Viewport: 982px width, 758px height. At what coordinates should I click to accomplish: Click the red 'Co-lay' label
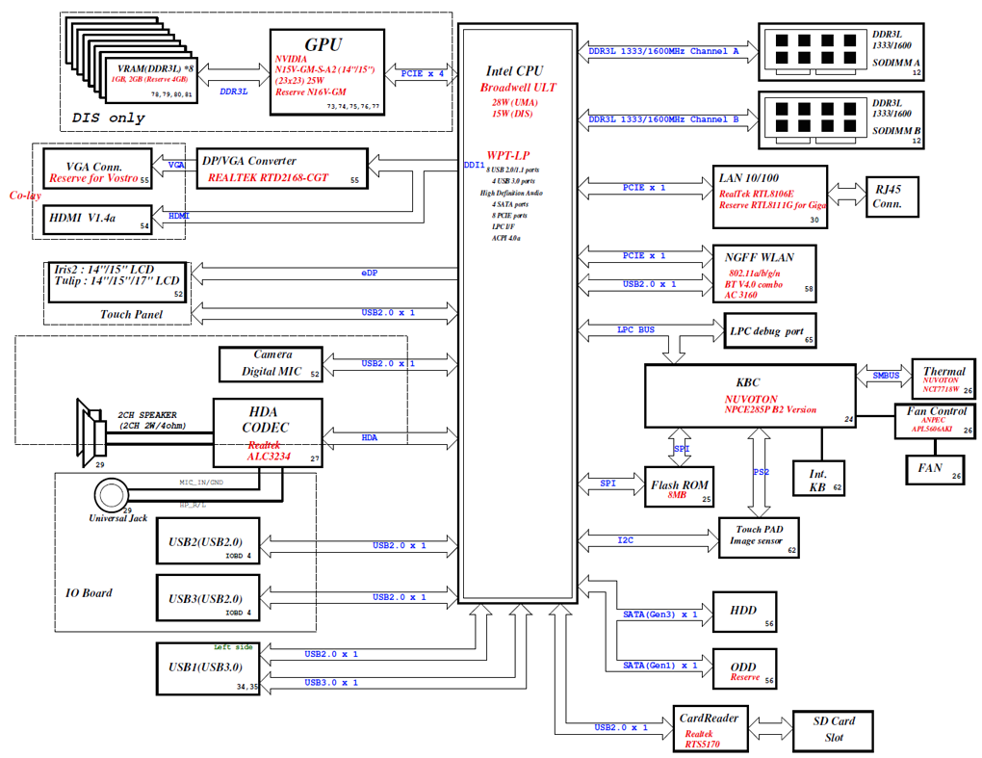(x=25, y=195)
